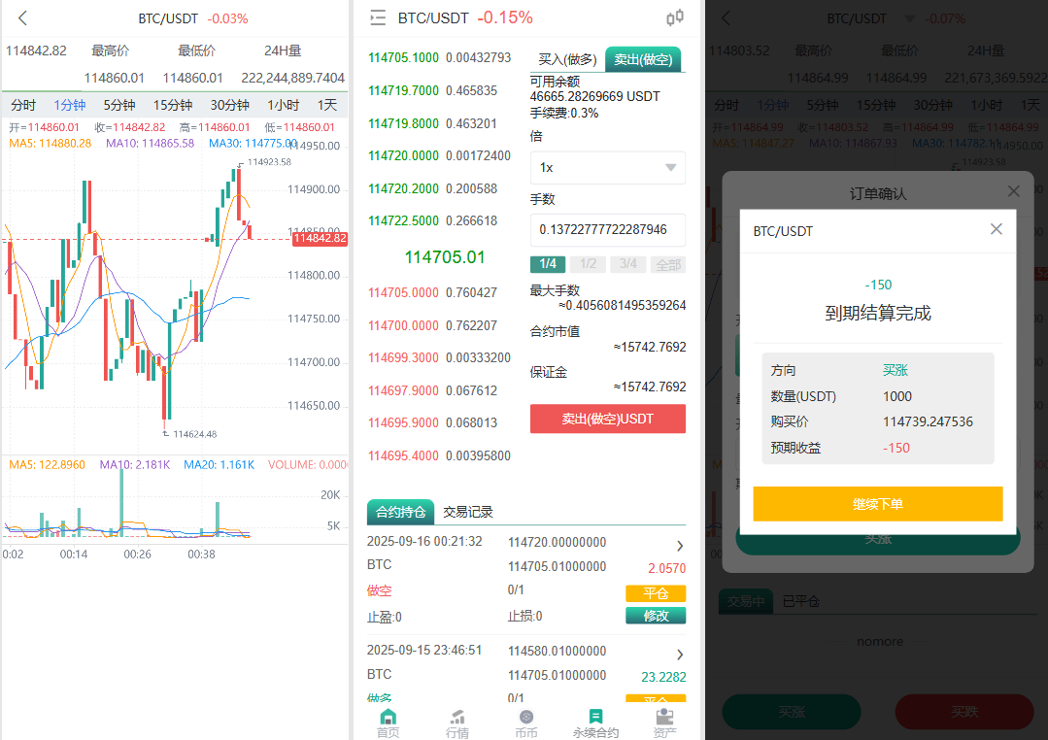This screenshot has width=1048, height=740.
Task: Select the 1分钟 chart interval
Action: pos(70,105)
